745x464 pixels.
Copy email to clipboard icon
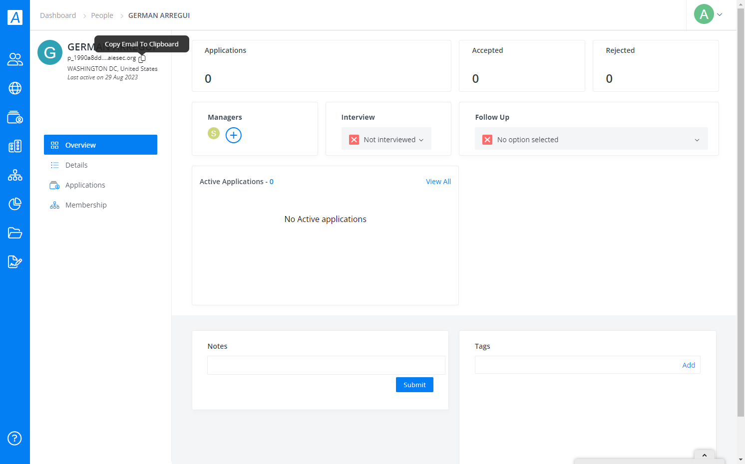point(142,58)
